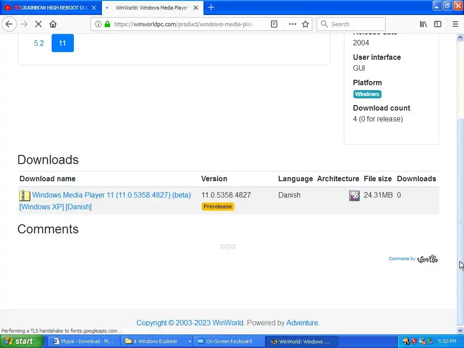Screen dimensions: 464x348
Task: Click the download count value text
Action: (x=378, y=119)
